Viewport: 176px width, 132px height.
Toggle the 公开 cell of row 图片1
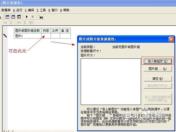click(55, 36)
